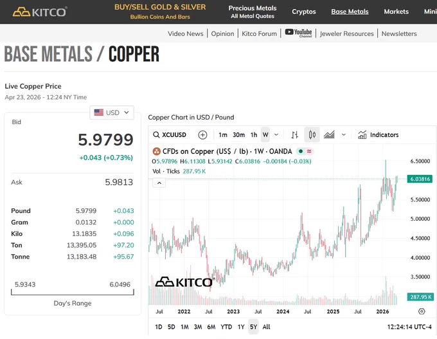Screen dimensions: 437x339
Task: Click the BASE METALS breadcrumb heading
Action: (48, 54)
